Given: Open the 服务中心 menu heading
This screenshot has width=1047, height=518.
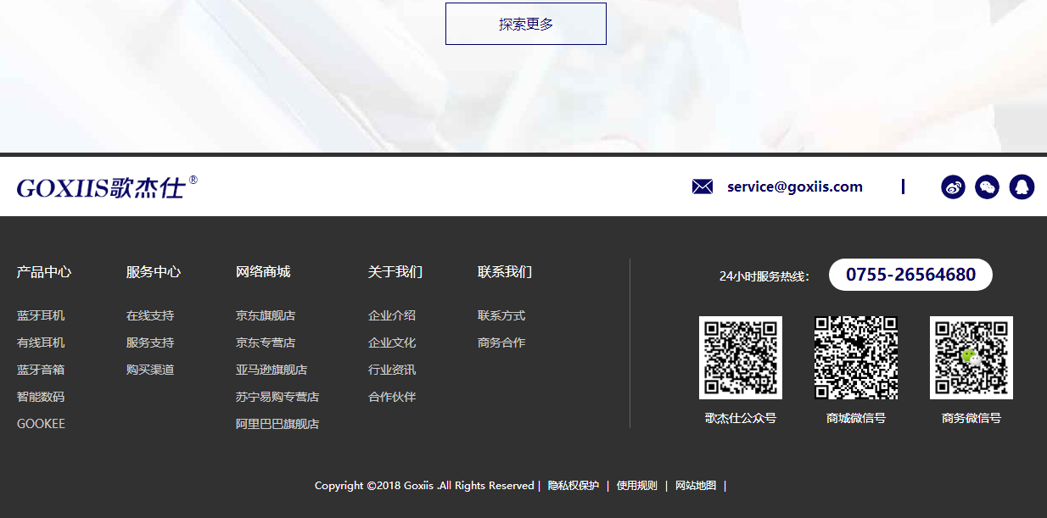Looking at the screenshot, I should coord(154,272).
